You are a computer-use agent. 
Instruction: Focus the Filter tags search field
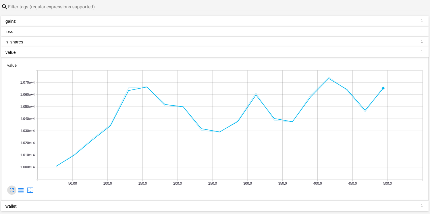point(218,7)
